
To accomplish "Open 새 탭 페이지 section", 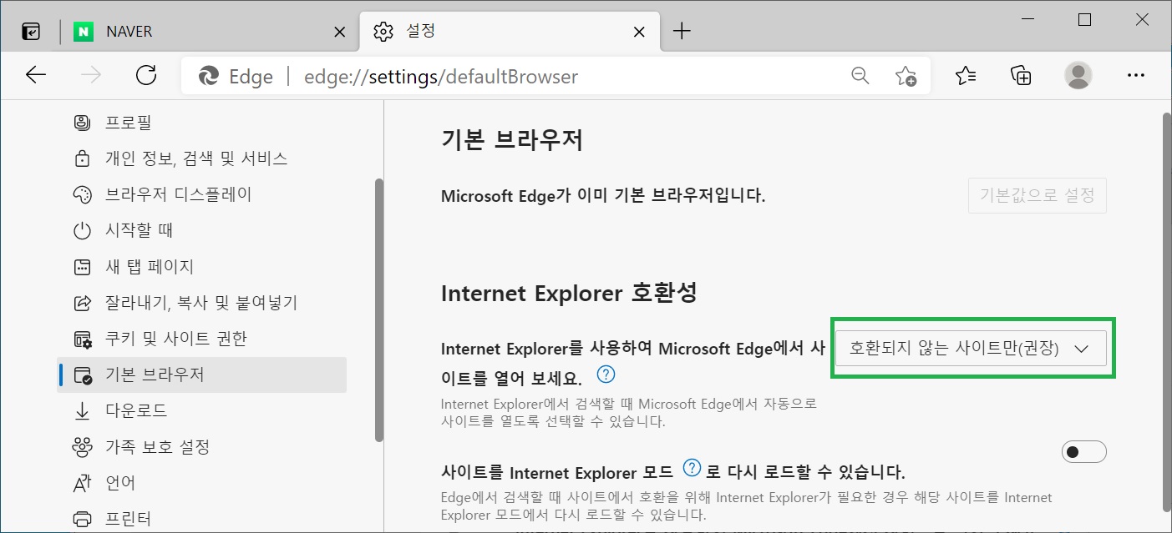I will coord(201,267).
